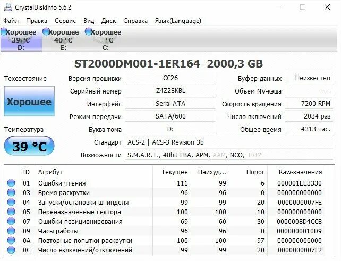The height and width of the screenshot is (261, 341).
Task: Click the Raw-значения column header
Action: pos(296,172)
